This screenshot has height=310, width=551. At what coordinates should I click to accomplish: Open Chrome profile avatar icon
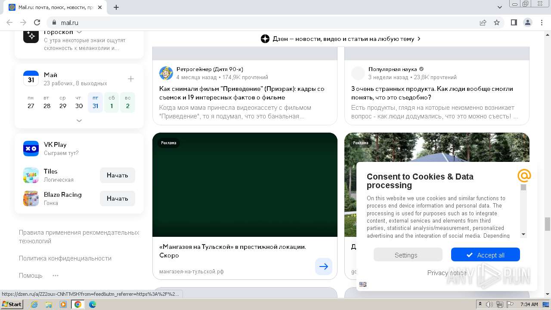click(528, 22)
